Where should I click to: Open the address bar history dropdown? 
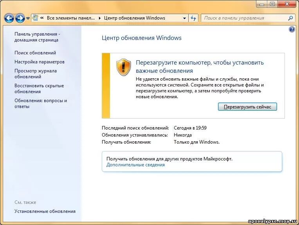pyautogui.click(x=184, y=18)
